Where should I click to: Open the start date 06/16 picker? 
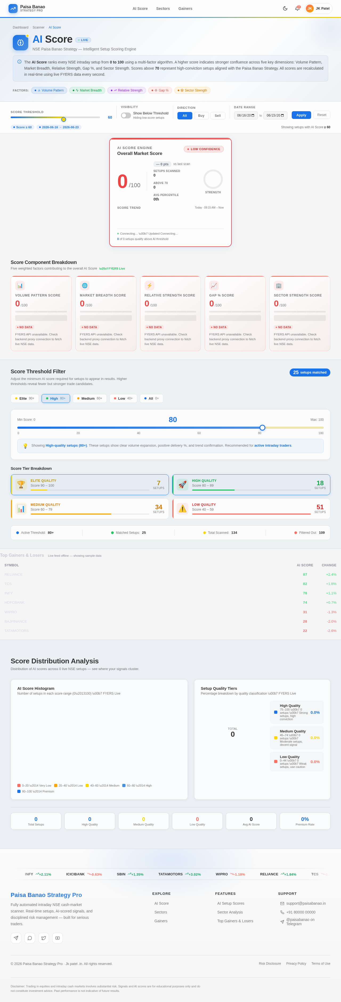tap(246, 115)
